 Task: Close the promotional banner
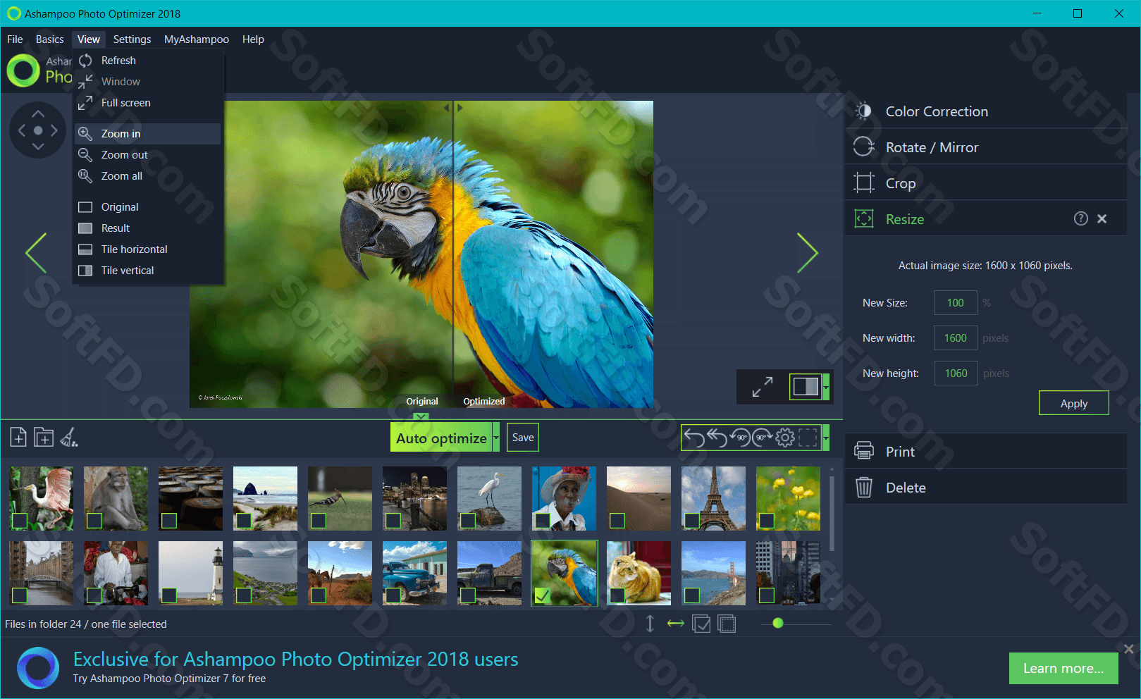tap(1129, 649)
